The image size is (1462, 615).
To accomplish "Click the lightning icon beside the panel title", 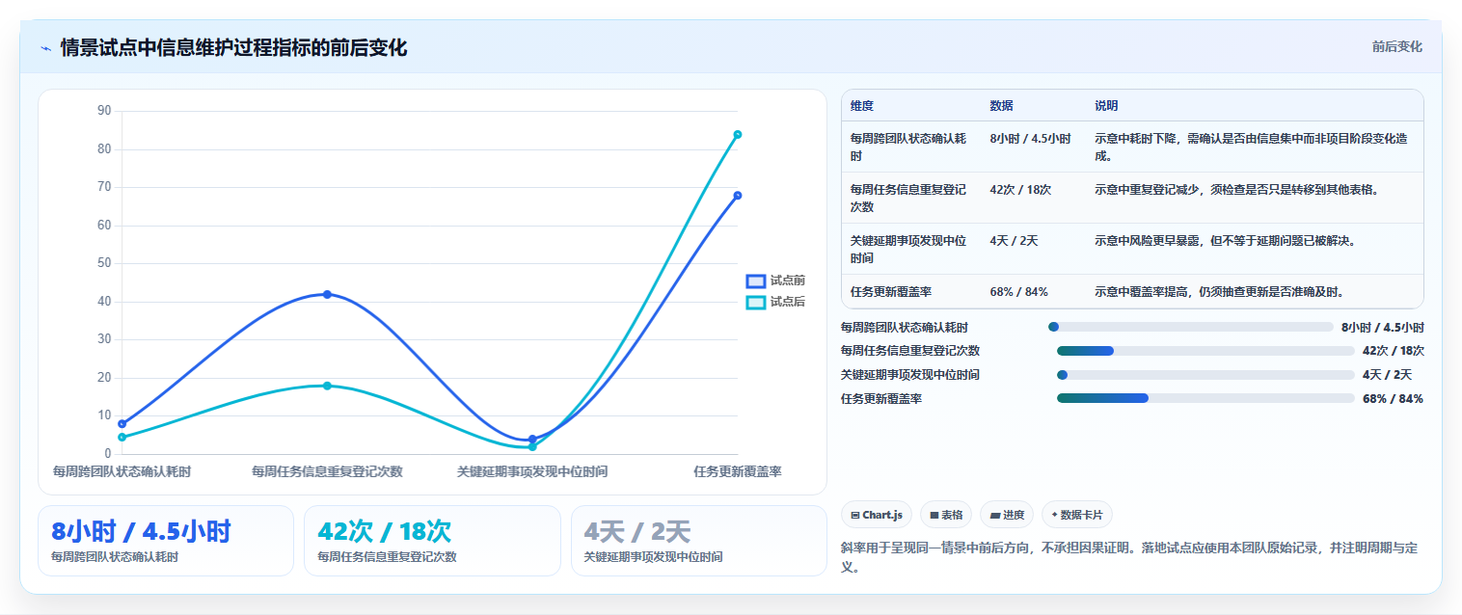I will [45, 48].
